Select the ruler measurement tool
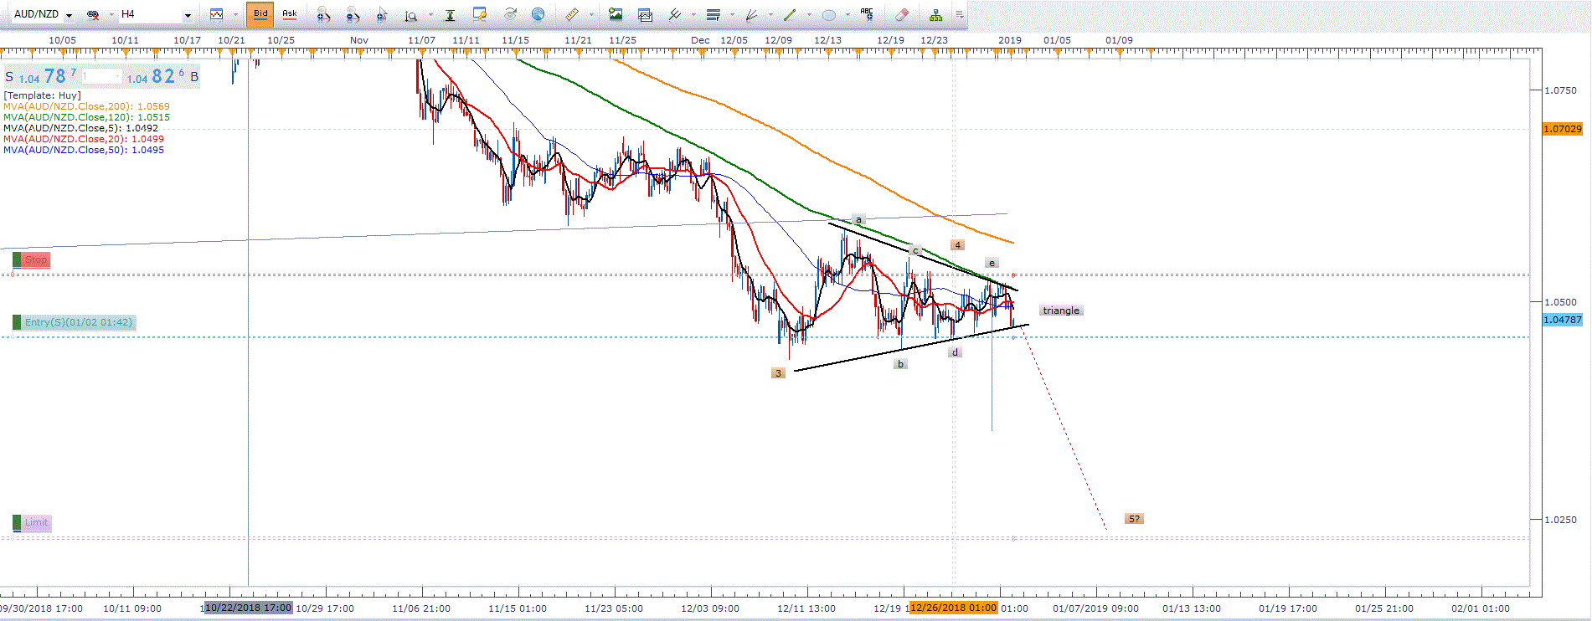Screen dimensions: 1592x621 (571, 14)
